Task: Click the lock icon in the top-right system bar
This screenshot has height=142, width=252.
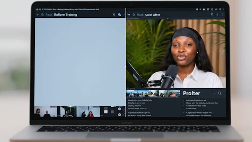Action: pos(204,10)
